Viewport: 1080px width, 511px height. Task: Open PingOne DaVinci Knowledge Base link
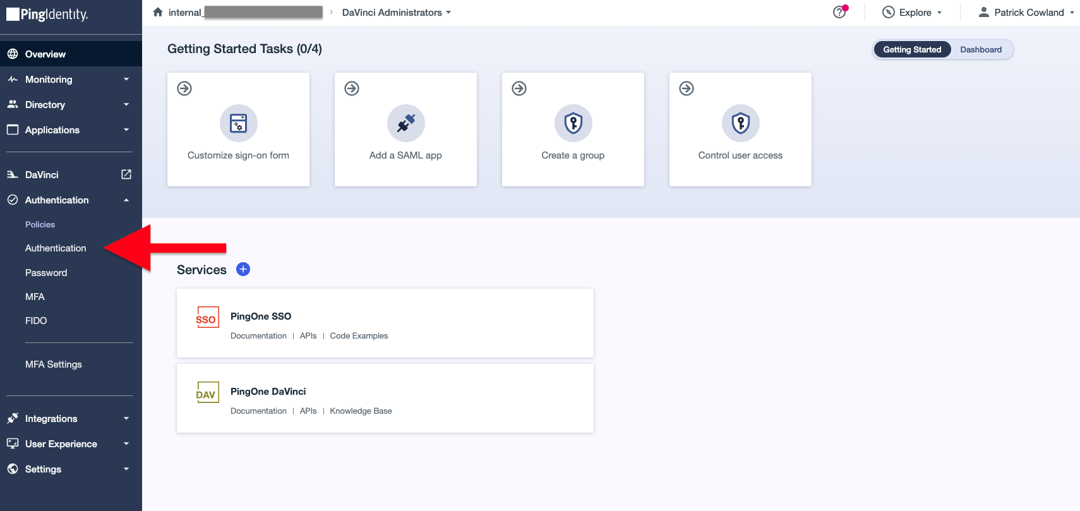(361, 411)
